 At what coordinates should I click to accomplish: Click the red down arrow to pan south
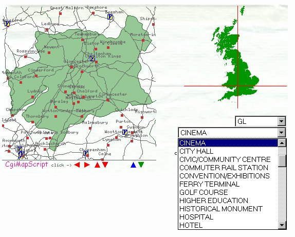pos(105,165)
